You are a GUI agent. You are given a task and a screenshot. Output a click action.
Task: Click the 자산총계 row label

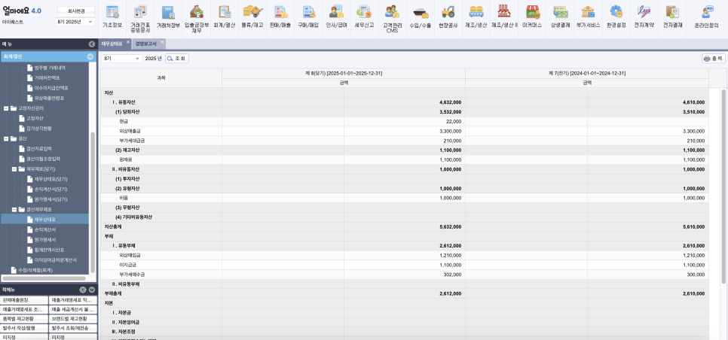(114, 226)
